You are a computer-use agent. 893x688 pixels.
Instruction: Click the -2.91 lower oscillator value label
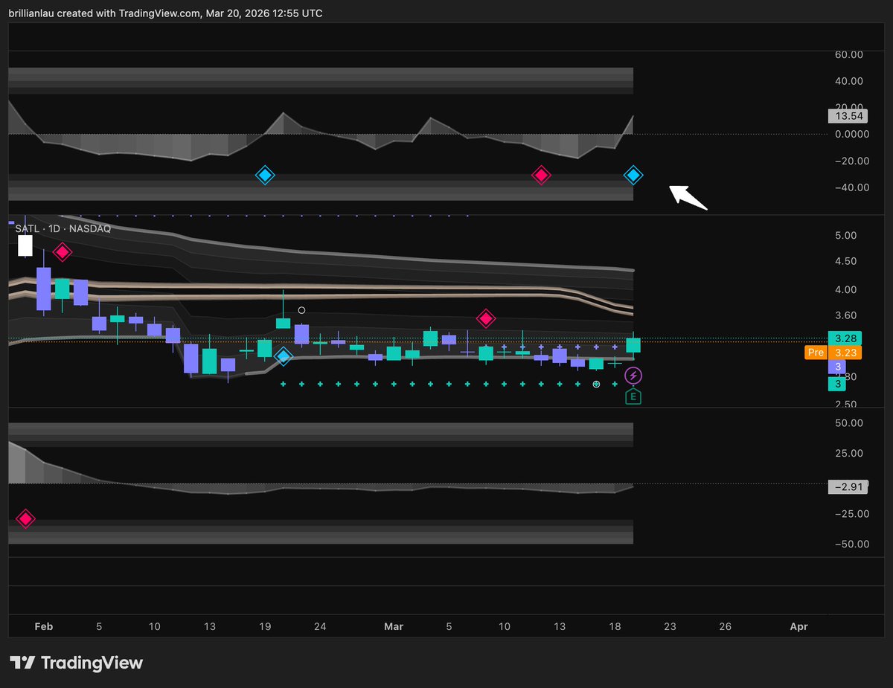(847, 487)
